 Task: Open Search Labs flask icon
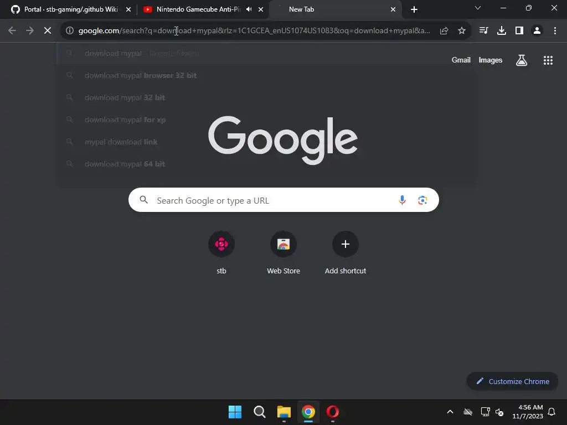pos(522,60)
